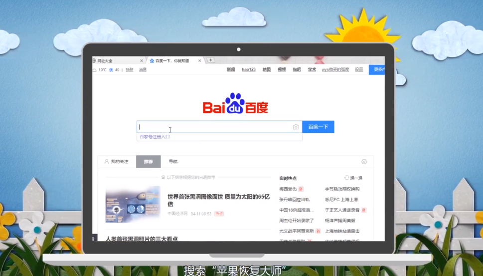Click the person icon in 我的关注
The width and height of the screenshot is (483, 276).
[107, 162]
